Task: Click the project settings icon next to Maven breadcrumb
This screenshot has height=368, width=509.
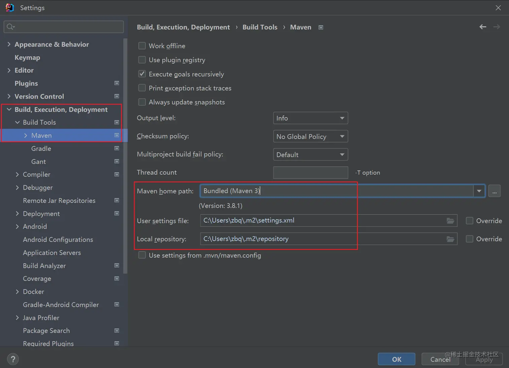Action: tap(321, 27)
